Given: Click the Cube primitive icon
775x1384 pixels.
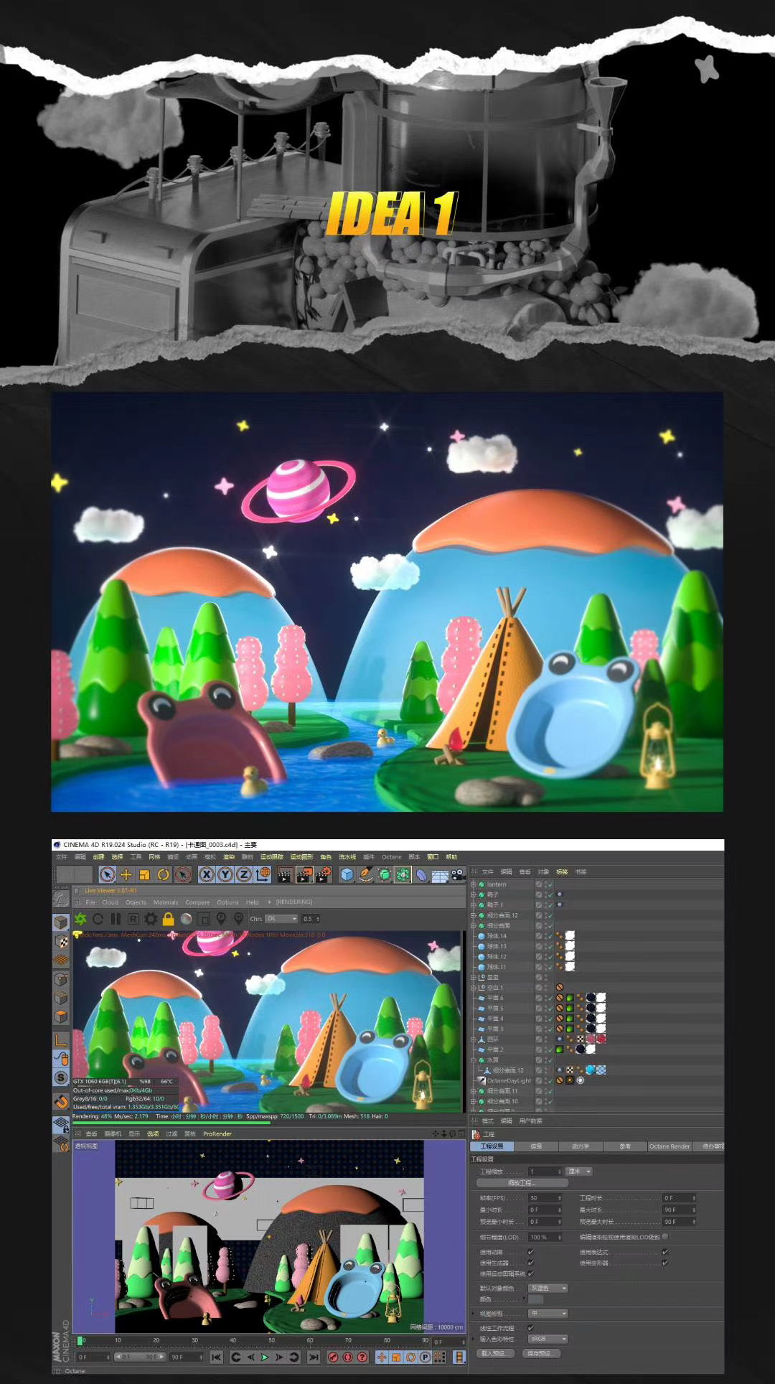Looking at the screenshot, I should point(347,874).
